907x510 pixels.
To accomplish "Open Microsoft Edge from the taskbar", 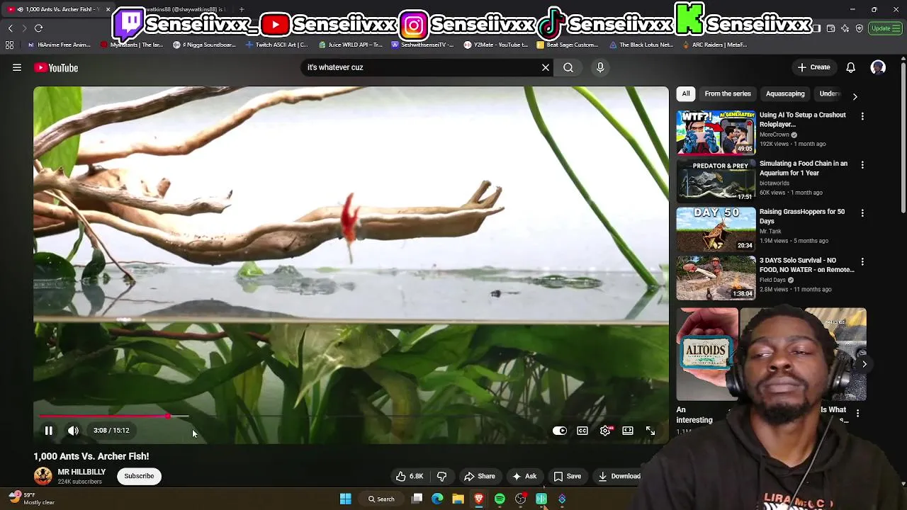I will click(x=437, y=499).
